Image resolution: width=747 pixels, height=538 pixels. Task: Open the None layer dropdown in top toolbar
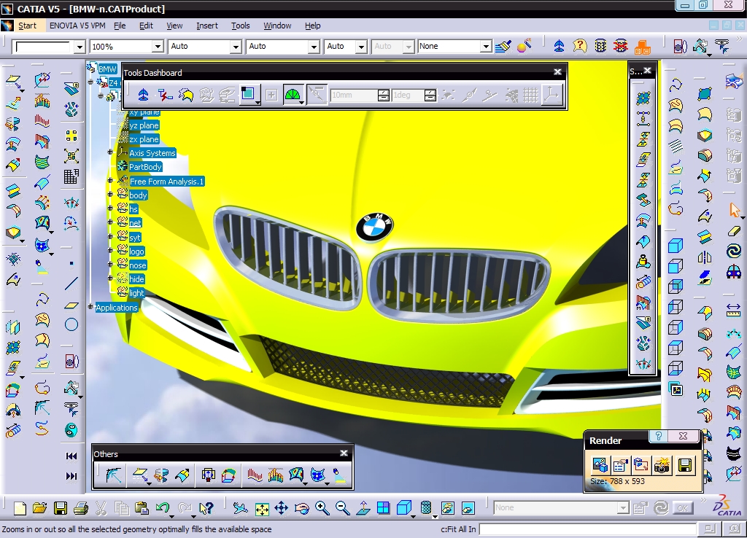485,46
